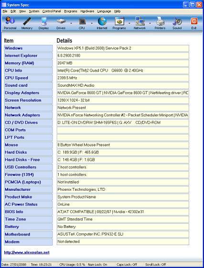Click the Caps Lock: Off status entry
204x268 pixels.
pos(127,265)
